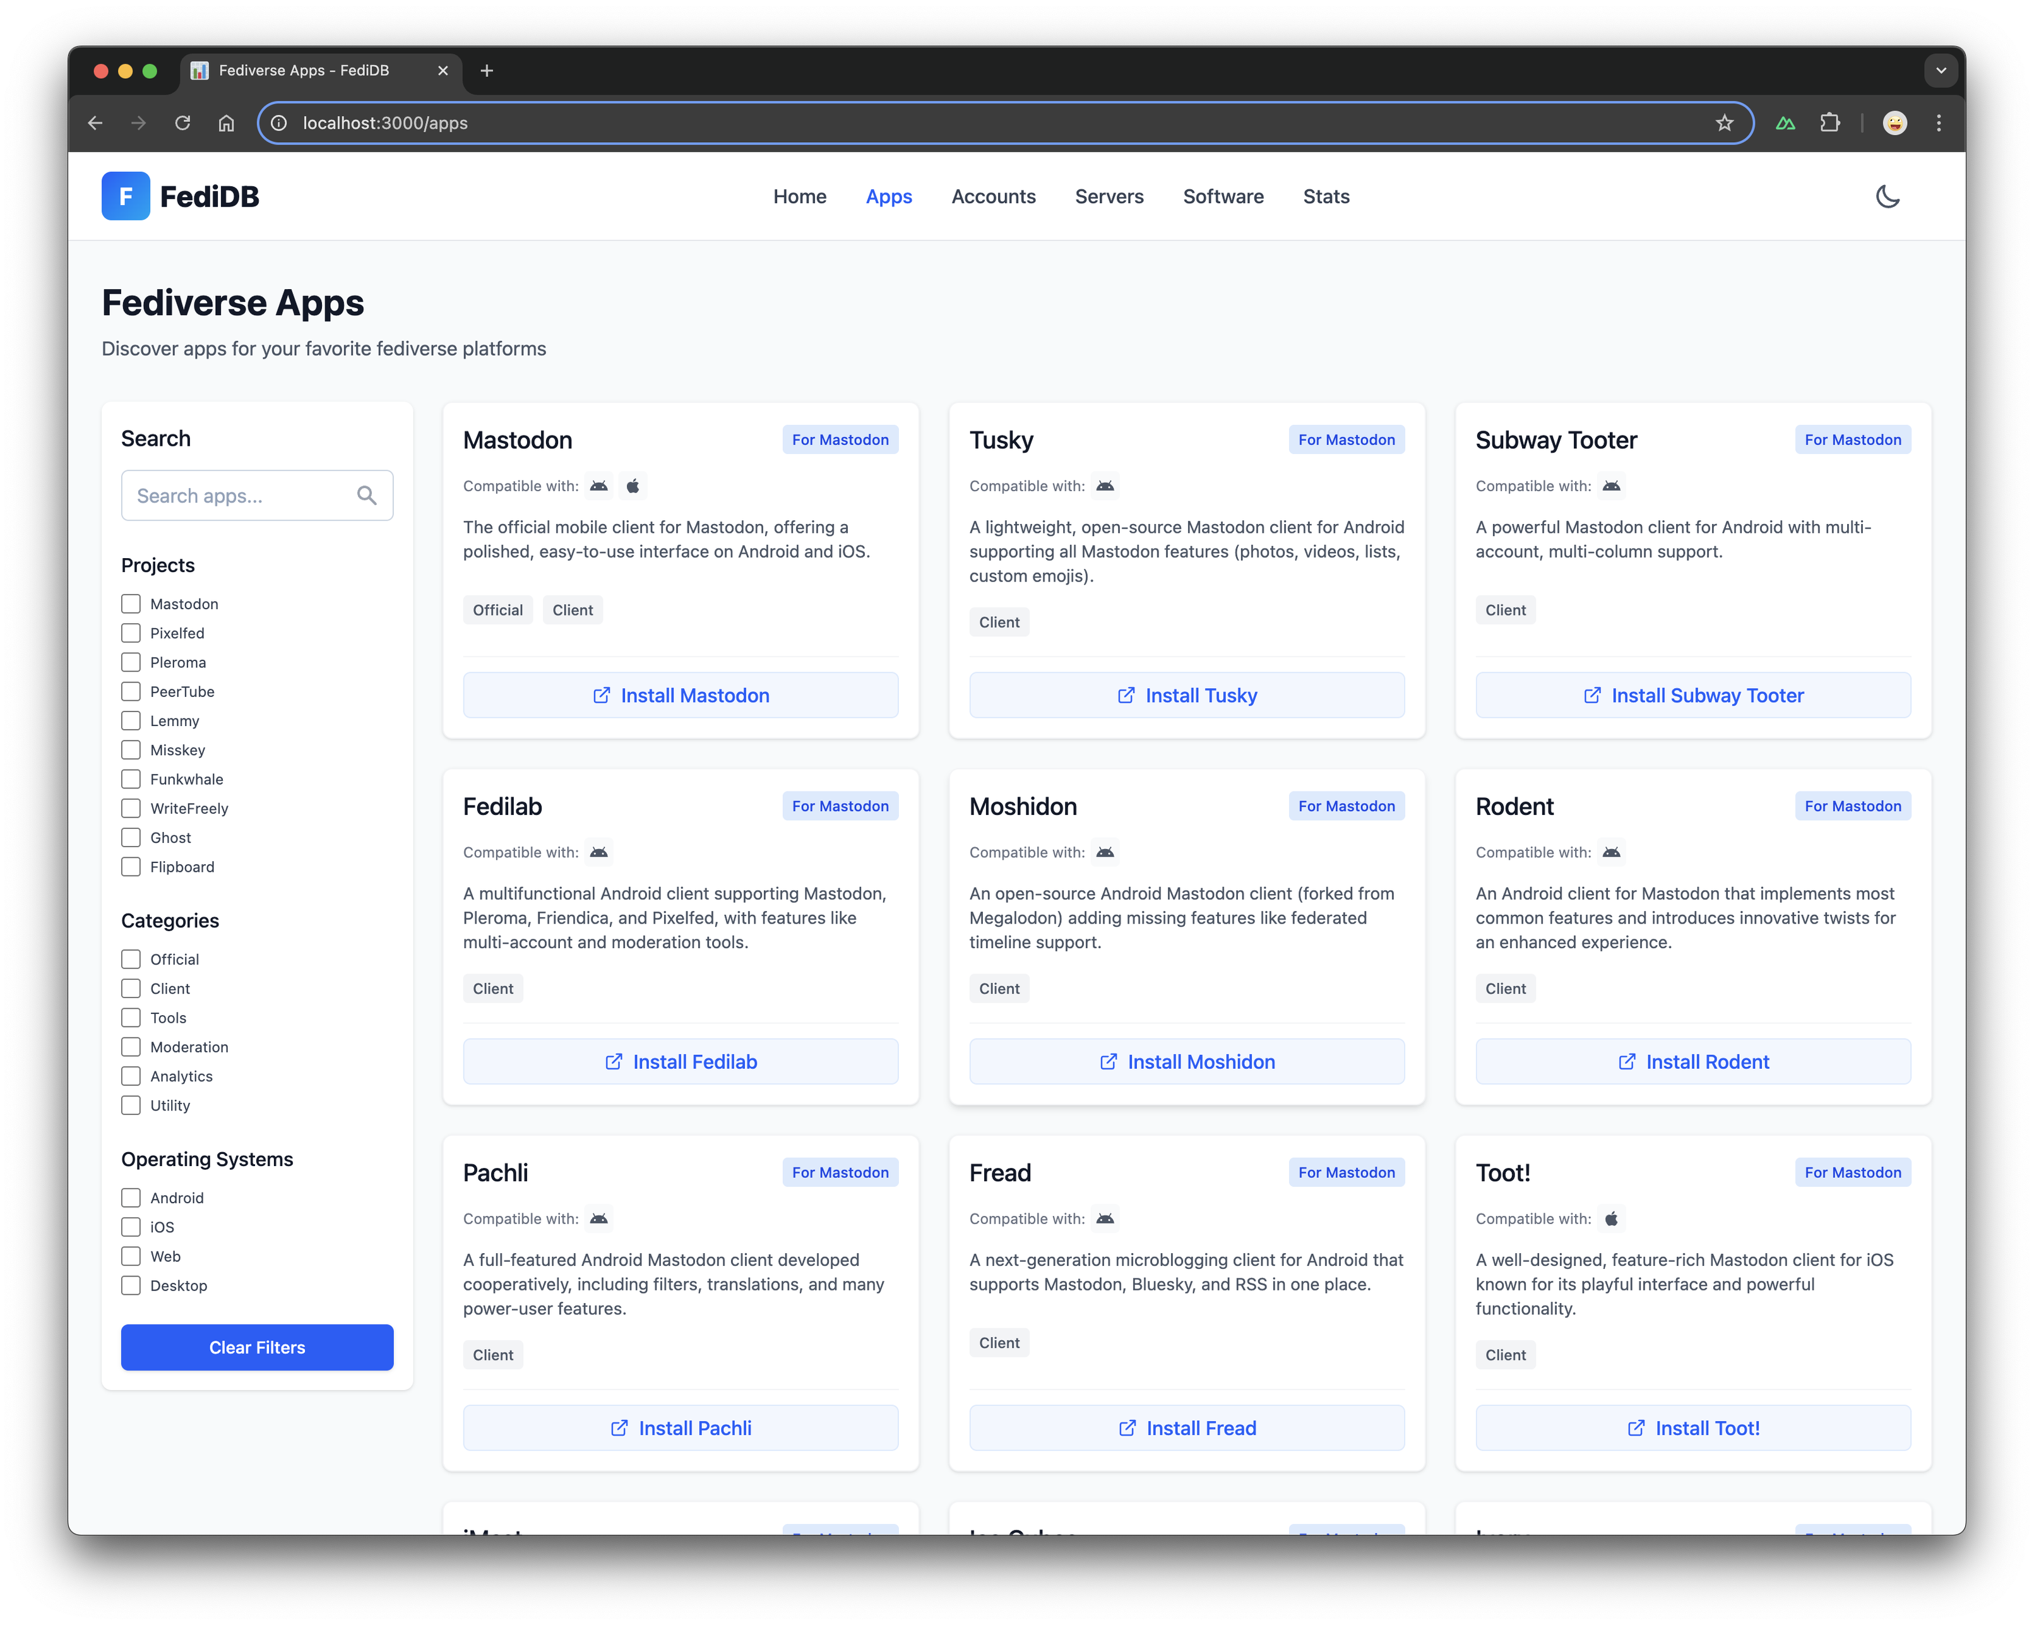
Task: Click the Clear Filters button
Action: [258, 1348]
